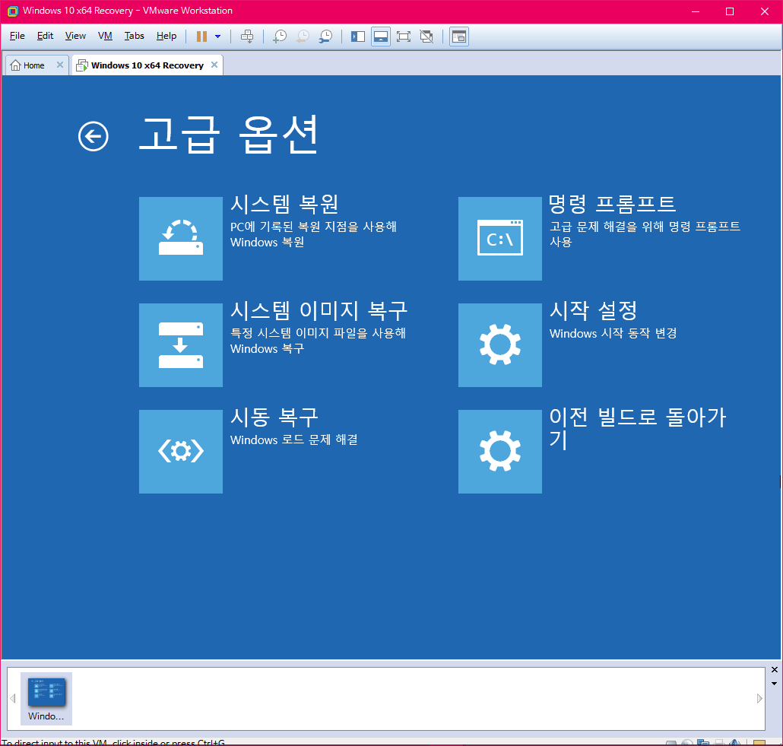The height and width of the screenshot is (746, 783).
Task: Click the VMware Workstation title icon
Action: tap(12, 11)
